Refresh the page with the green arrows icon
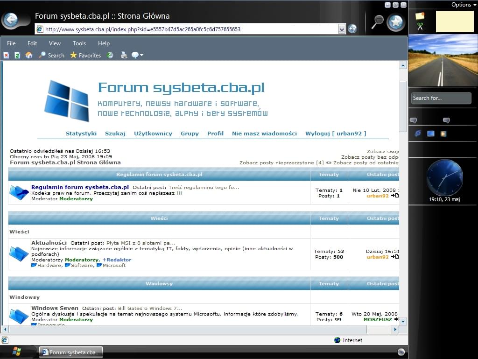The height and width of the screenshot is (359, 478). pyautogui.click(x=17, y=55)
